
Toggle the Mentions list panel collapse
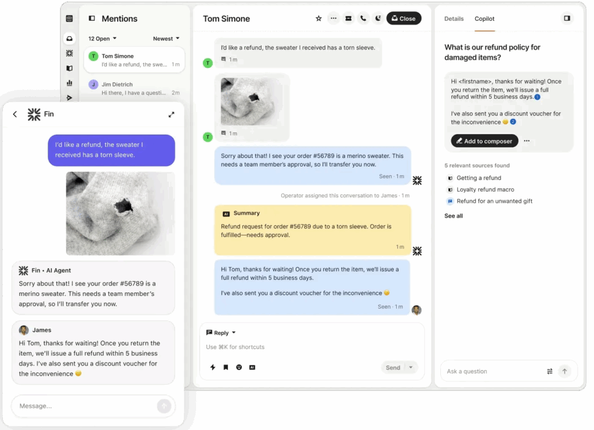click(92, 18)
